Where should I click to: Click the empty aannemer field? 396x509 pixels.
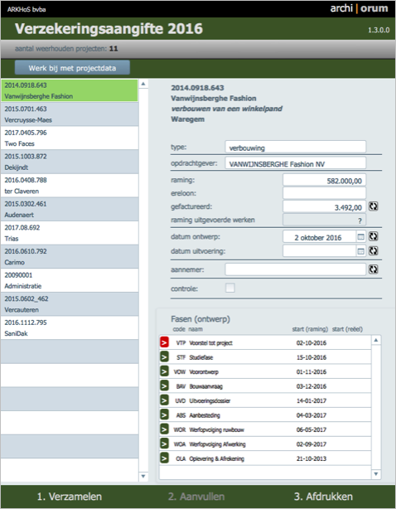pos(296,269)
